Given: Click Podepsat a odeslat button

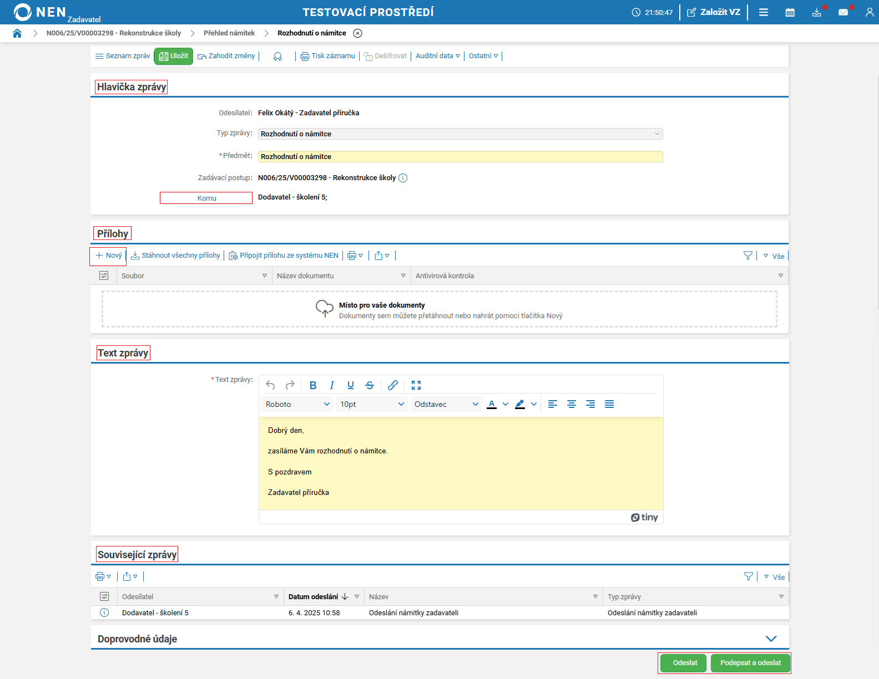Looking at the screenshot, I should 750,663.
